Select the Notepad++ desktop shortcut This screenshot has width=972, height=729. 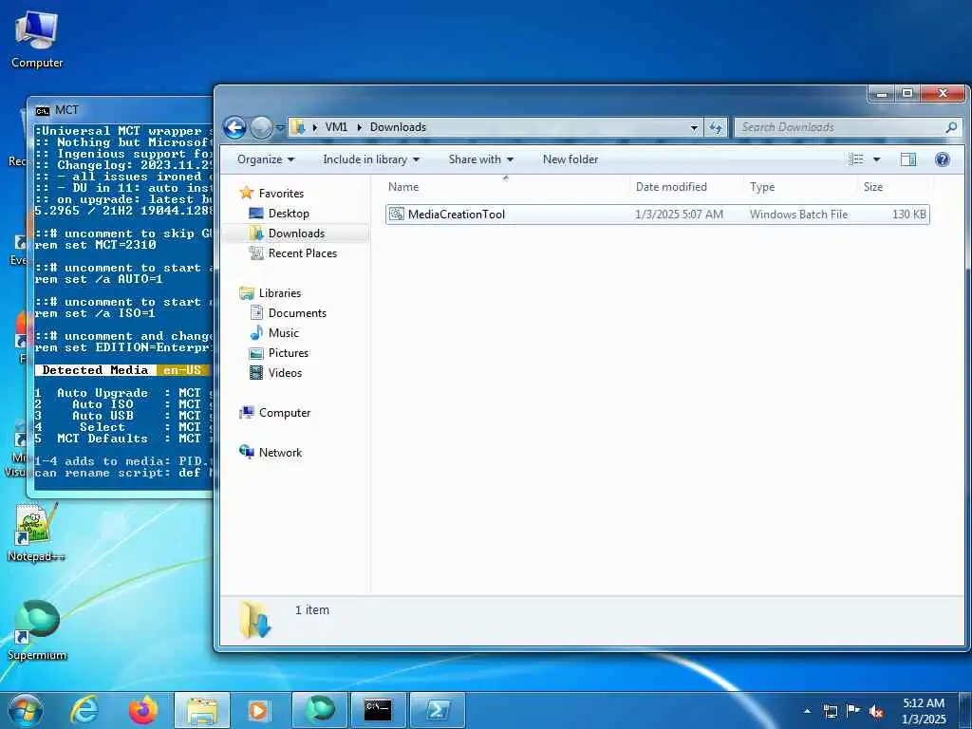pos(36,533)
